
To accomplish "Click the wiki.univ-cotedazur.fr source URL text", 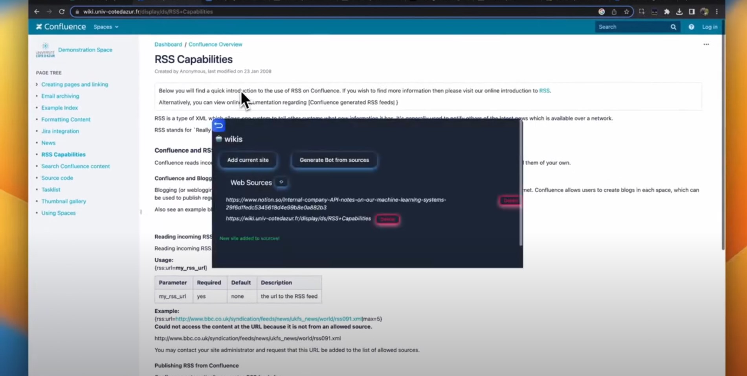I will (298, 219).
